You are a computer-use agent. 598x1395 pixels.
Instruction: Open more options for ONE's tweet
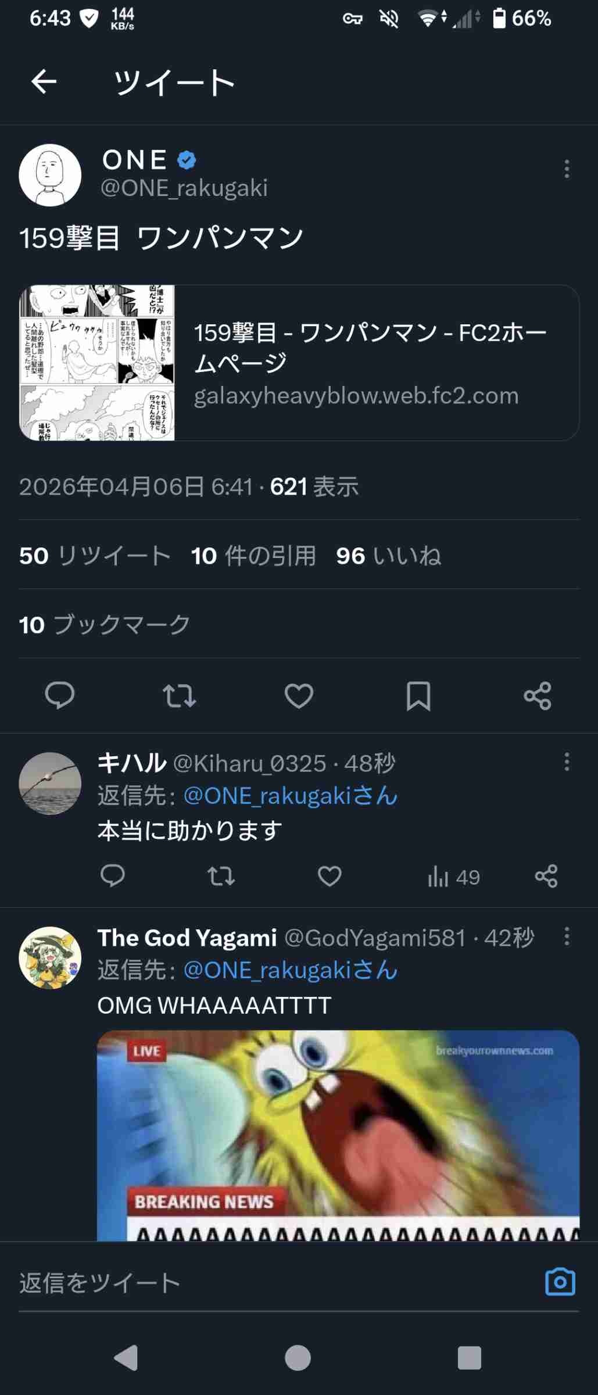tap(567, 169)
